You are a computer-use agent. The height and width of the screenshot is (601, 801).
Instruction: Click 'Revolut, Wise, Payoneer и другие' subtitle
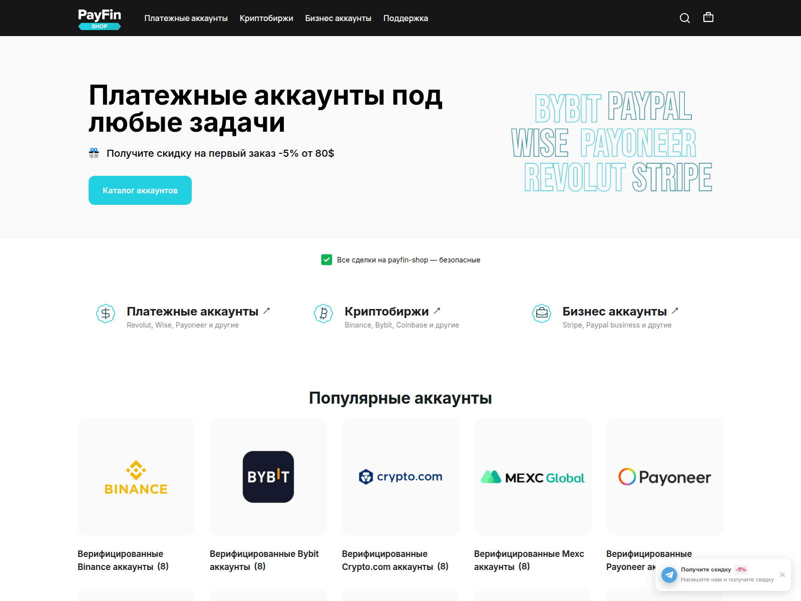point(183,325)
